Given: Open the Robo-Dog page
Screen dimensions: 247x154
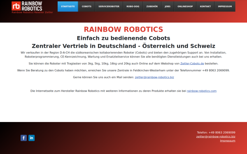Looking at the screenshot, I should tap(133, 7).
